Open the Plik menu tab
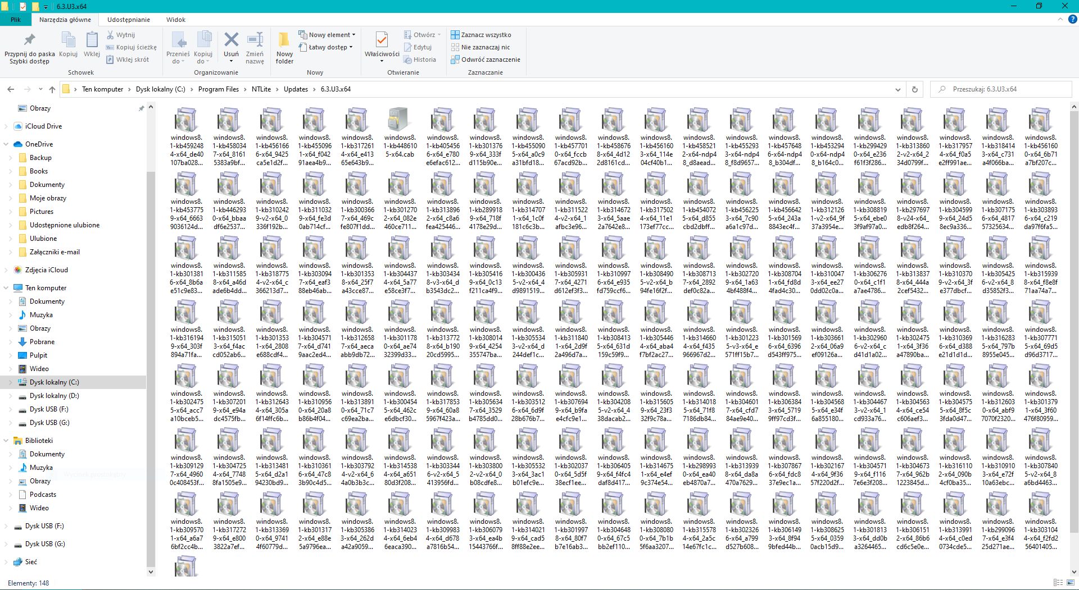 pos(15,19)
